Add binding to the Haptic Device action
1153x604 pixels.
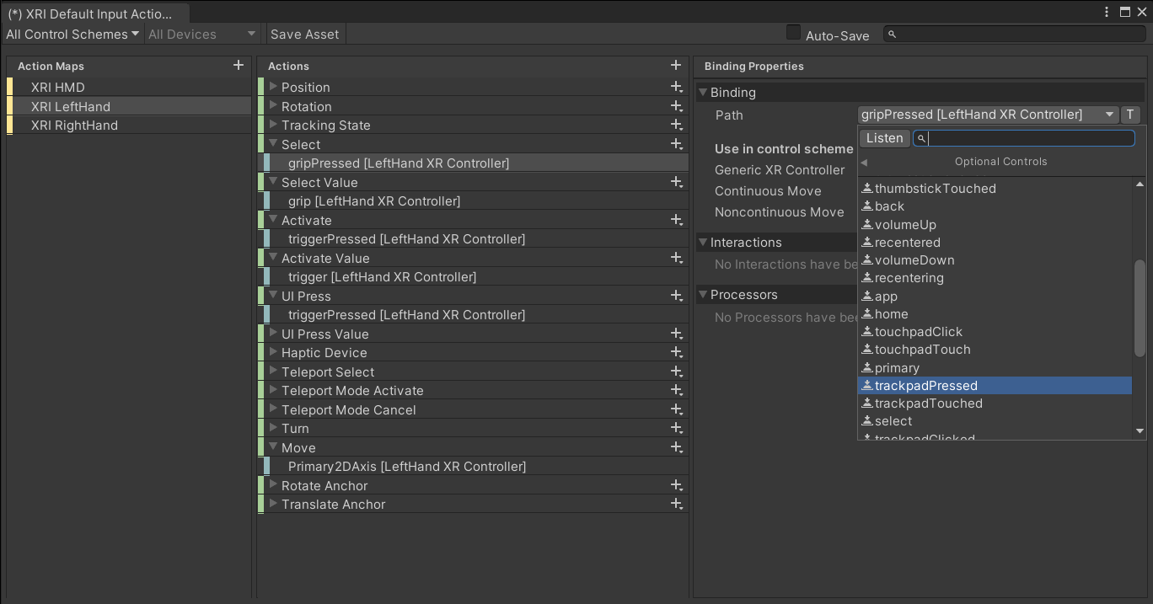coord(675,353)
